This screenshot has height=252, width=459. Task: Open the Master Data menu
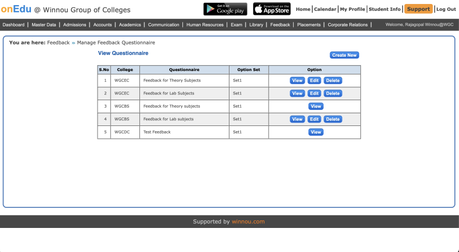(x=44, y=25)
